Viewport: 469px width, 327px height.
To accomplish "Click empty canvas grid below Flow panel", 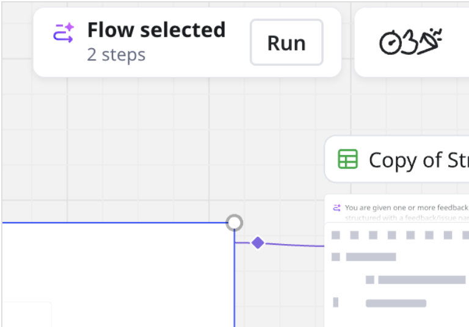I will click(x=153, y=140).
